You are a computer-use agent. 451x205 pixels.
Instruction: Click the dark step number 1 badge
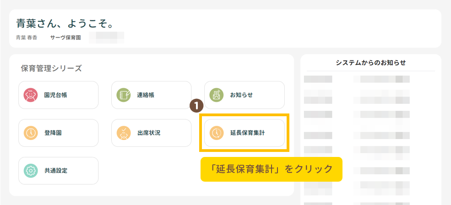196,105
